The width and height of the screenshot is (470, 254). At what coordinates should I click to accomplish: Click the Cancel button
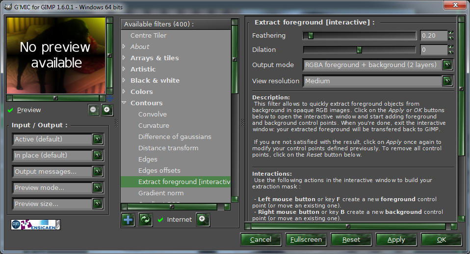tap(261, 240)
